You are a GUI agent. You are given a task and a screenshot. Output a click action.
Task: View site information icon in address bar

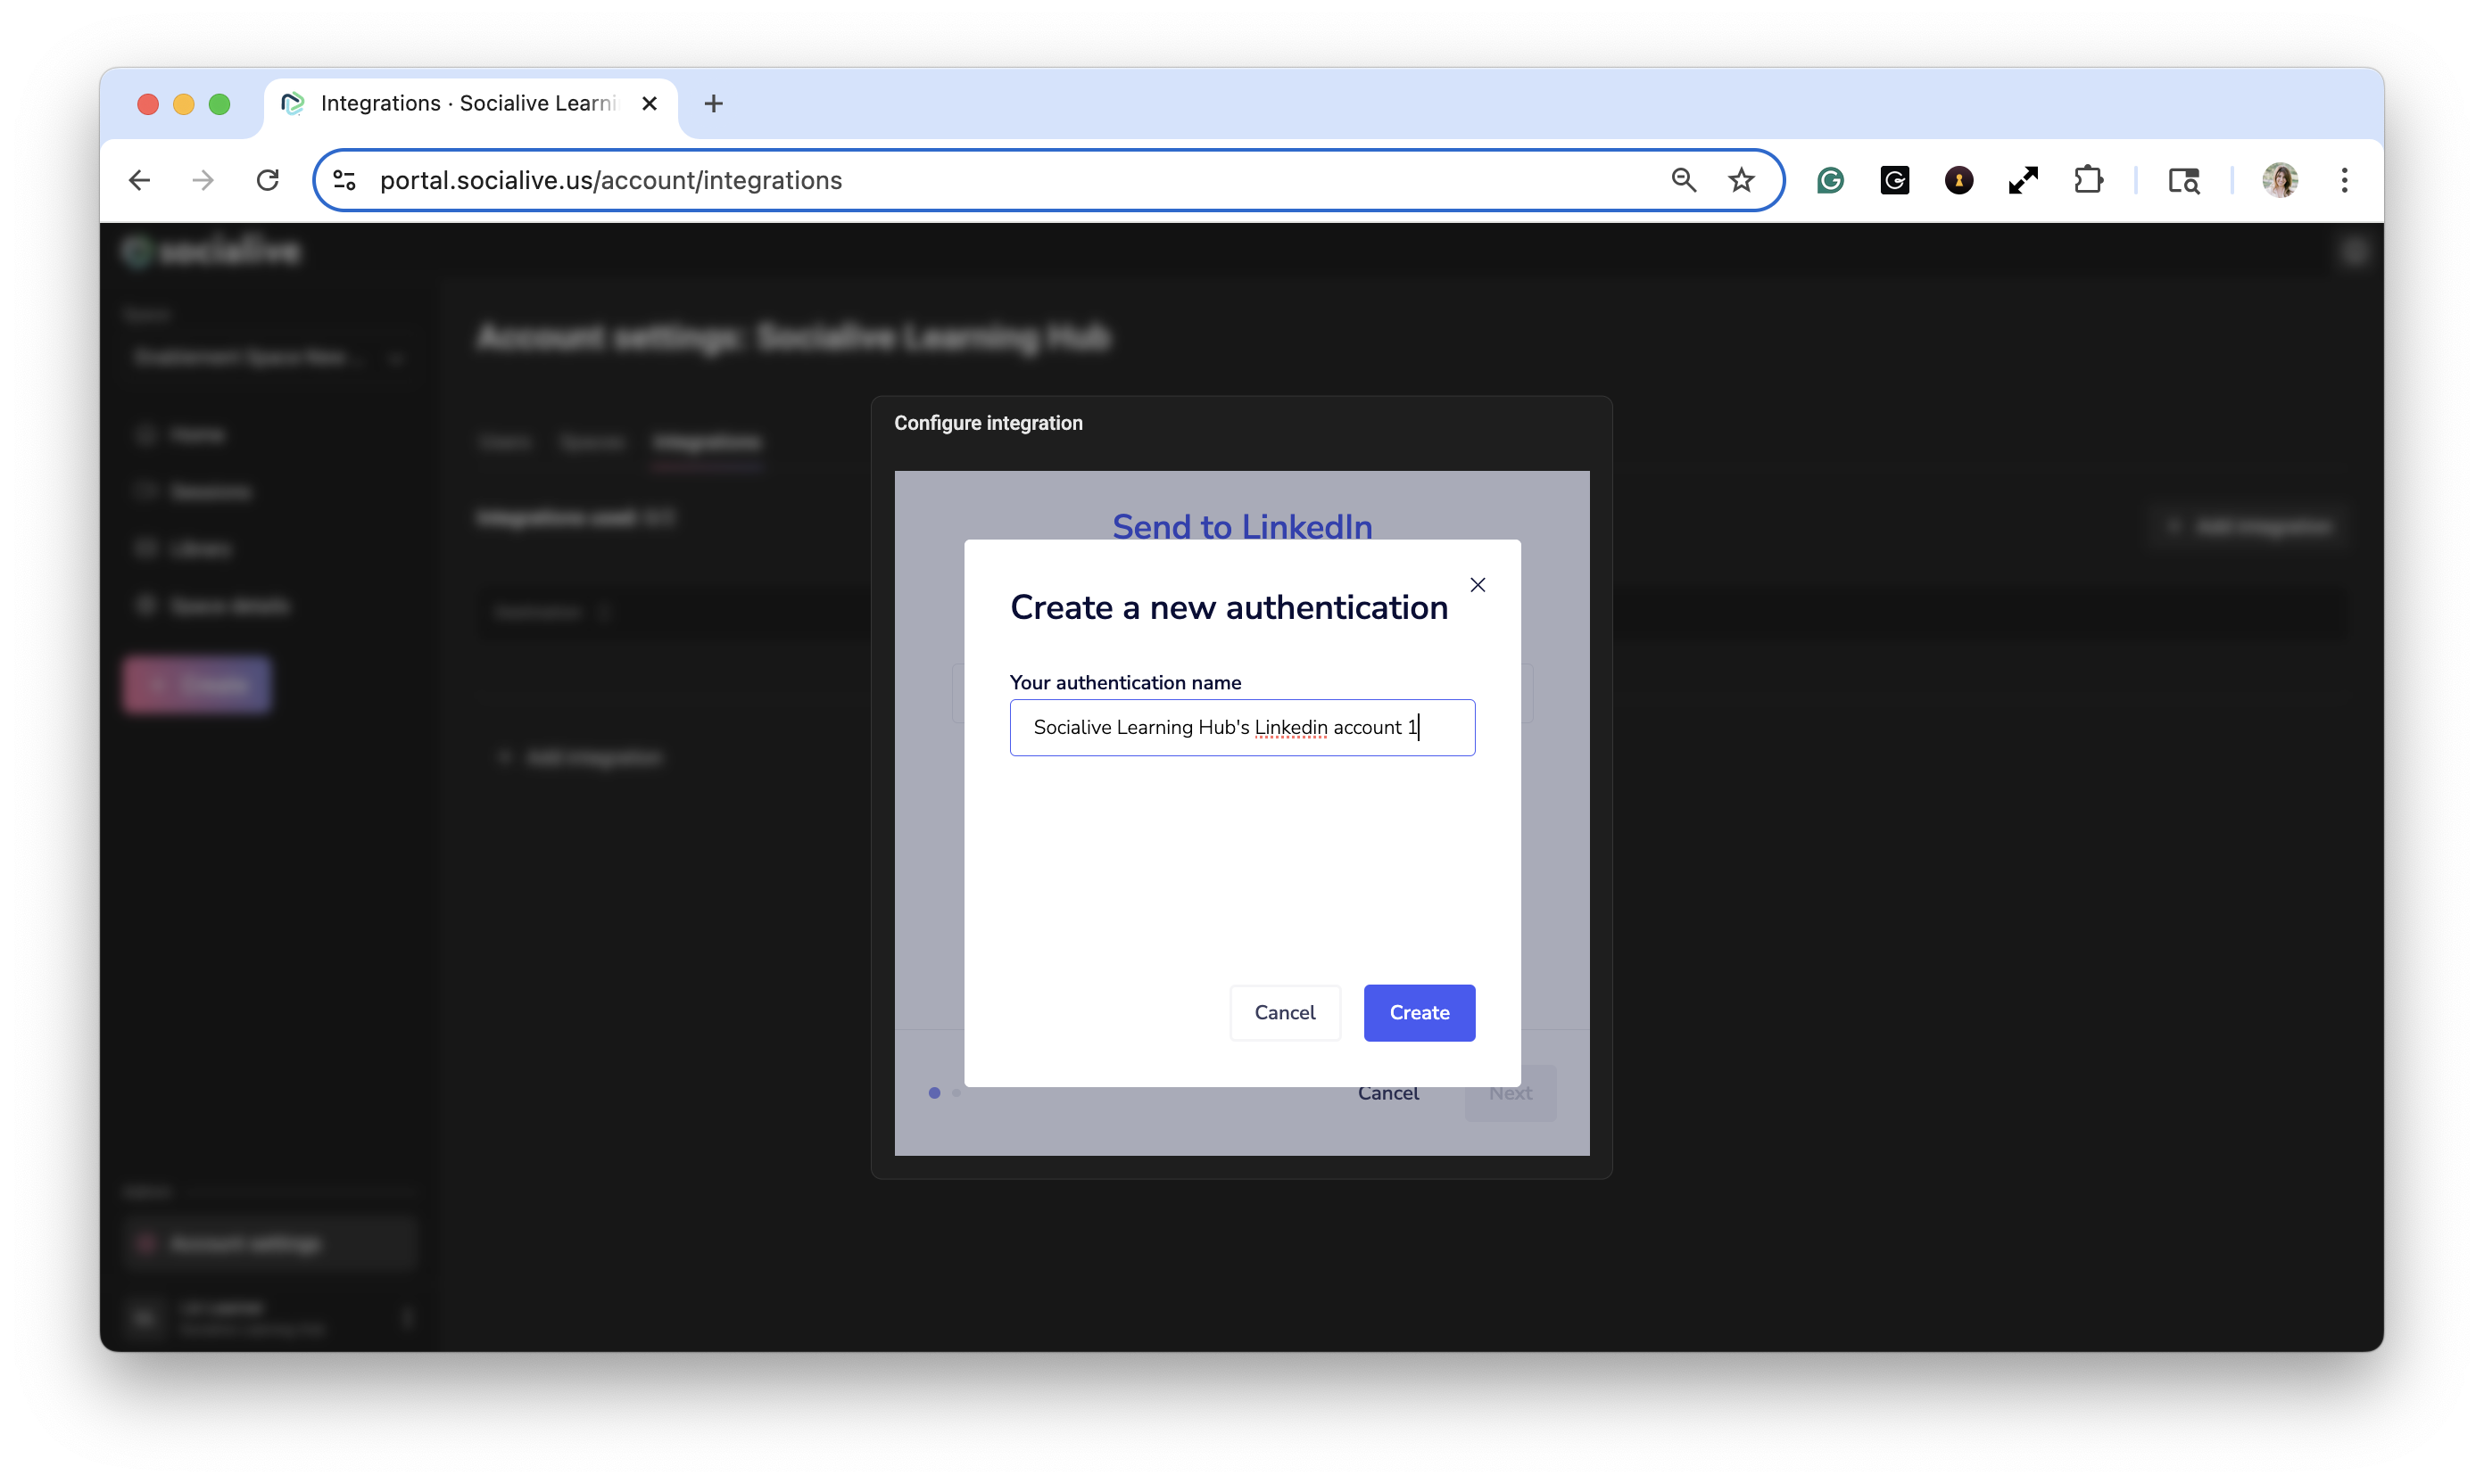tap(344, 180)
